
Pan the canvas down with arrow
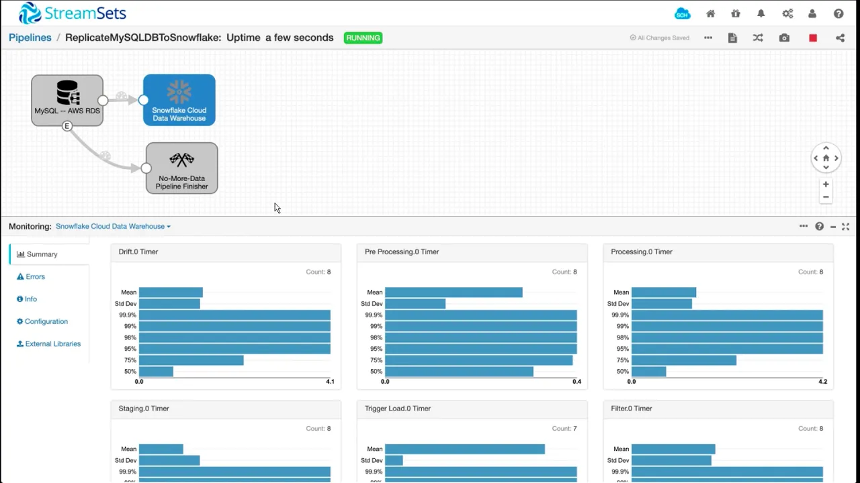click(826, 168)
